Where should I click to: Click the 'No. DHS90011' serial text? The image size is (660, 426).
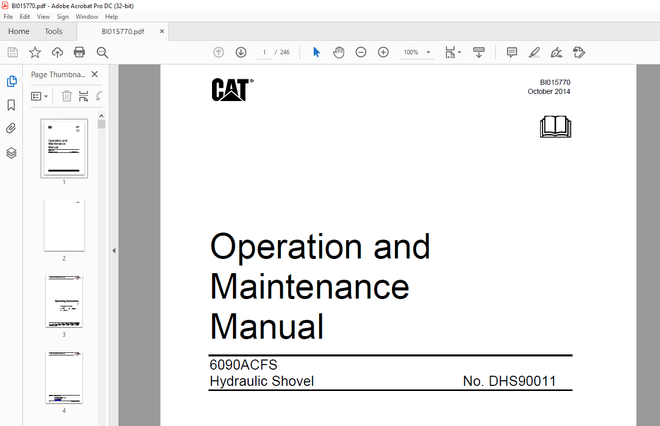509,381
